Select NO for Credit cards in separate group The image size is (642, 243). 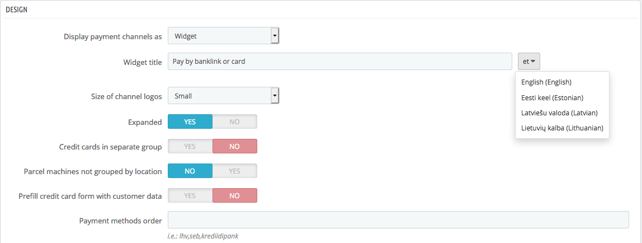coord(234,147)
